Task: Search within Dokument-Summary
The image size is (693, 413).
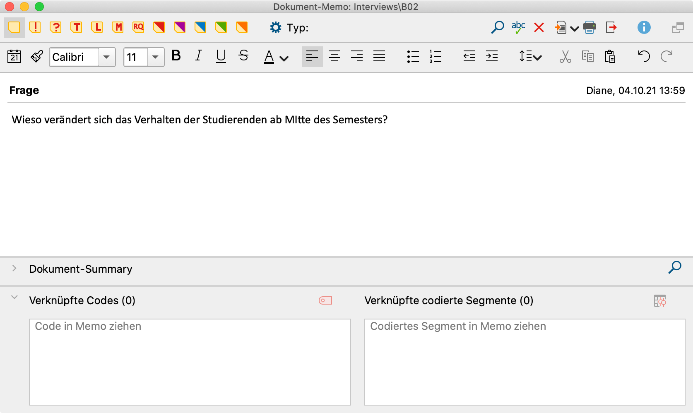Action: 675,267
